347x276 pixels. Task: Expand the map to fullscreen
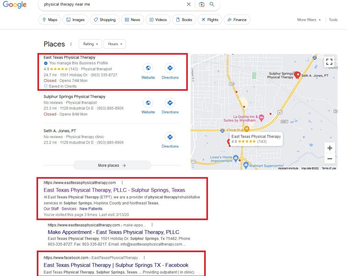coord(329,62)
